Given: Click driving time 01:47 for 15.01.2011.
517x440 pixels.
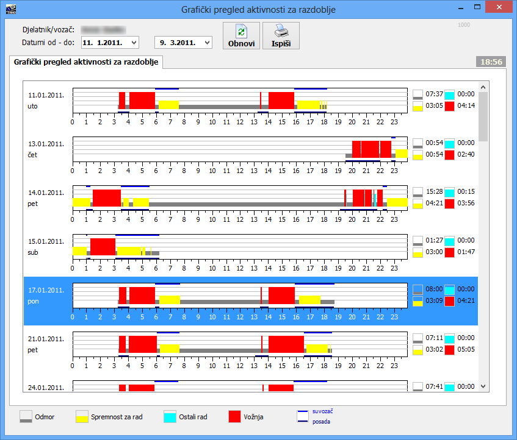Looking at the screenshot, I should coord(466,252).
